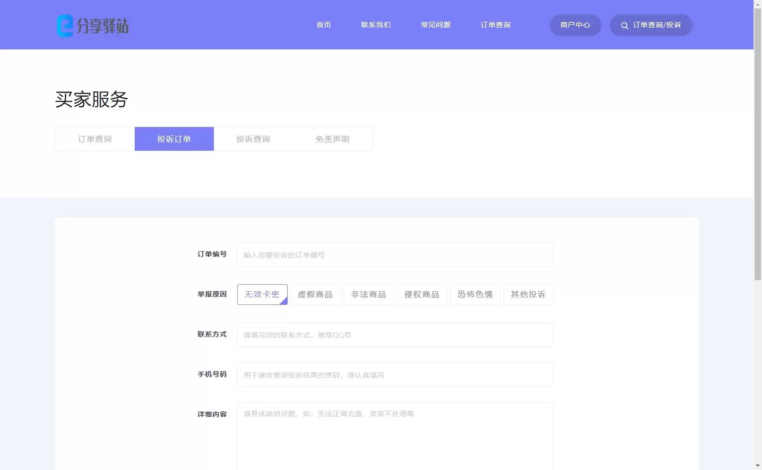Viewport: 762px width, 470px height.
Task: Click the 联系方式 label
Action: pyautogui.click(x=212, y=334)
